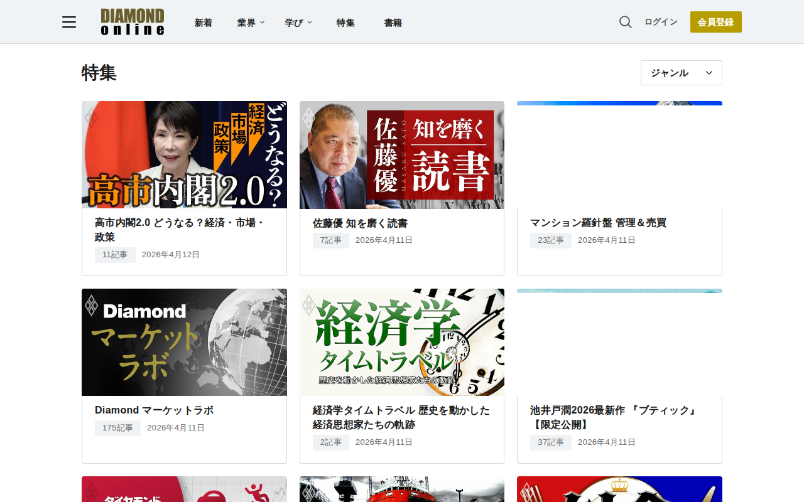The image size is (804, 502).
Task: Click the Diamond Online logo
Action: (x=133, y=22)
